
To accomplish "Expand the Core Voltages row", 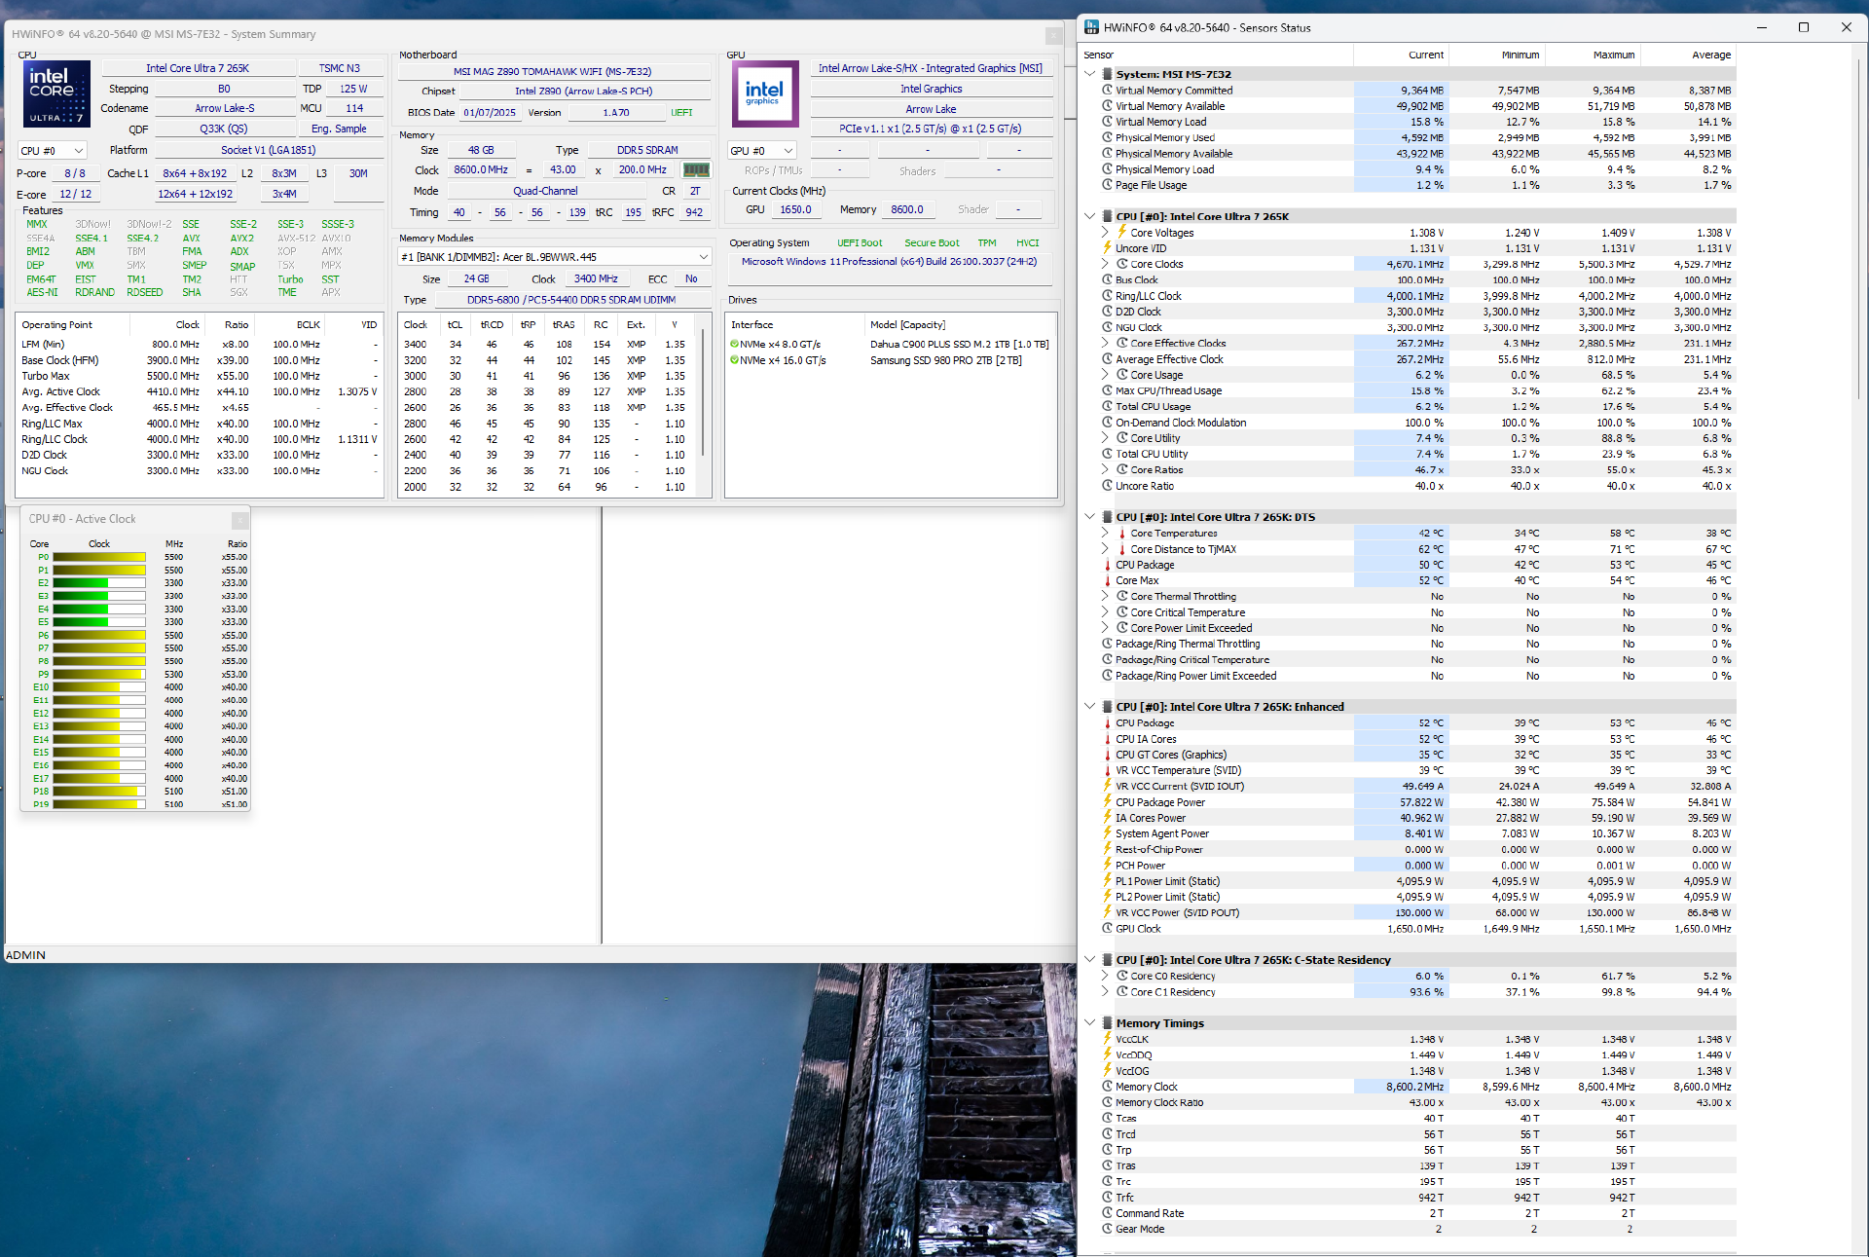I will 1105,233.
